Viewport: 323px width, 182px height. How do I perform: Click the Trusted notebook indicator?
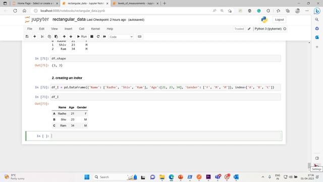[x=239, y=29]
